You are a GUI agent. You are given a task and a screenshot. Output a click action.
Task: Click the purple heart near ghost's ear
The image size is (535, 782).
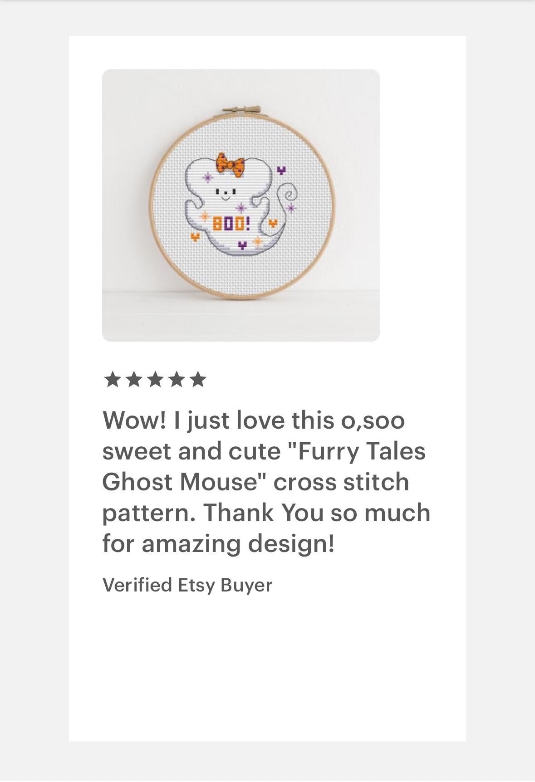281,171
